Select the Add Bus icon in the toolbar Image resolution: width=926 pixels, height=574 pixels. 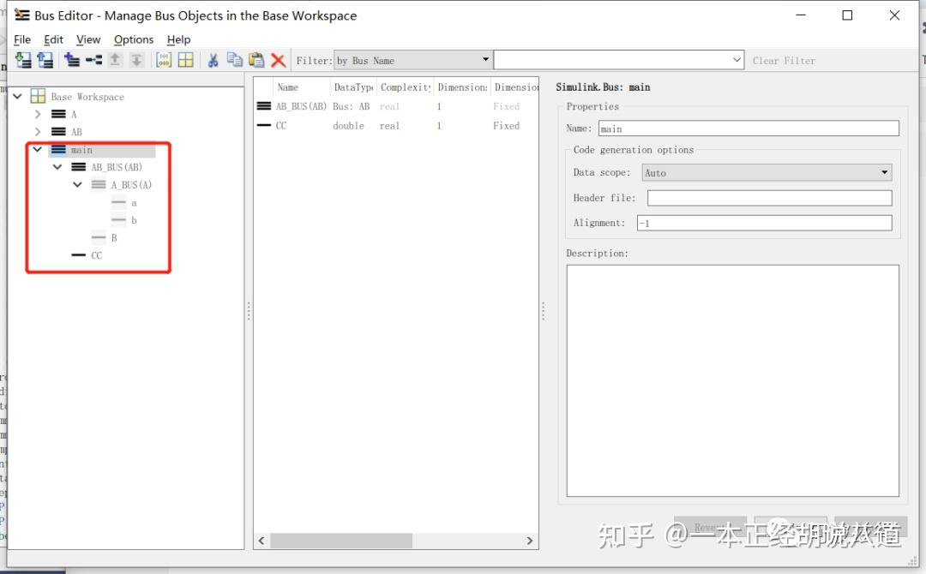(x=71, y=60)
